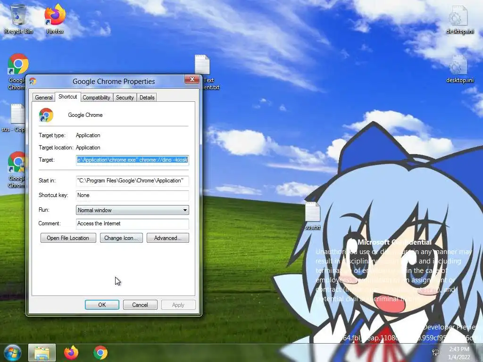Click the Chrome shortcut icon inside Properties

(x=46, y=115)
